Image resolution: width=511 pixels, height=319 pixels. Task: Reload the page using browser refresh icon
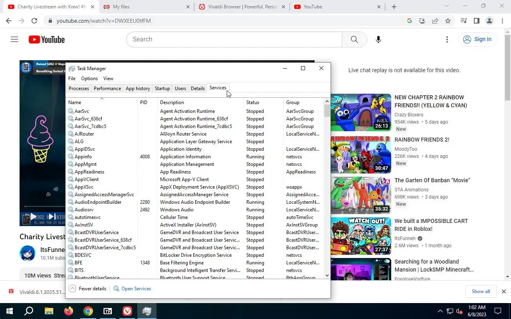click(x=34, y=21)
